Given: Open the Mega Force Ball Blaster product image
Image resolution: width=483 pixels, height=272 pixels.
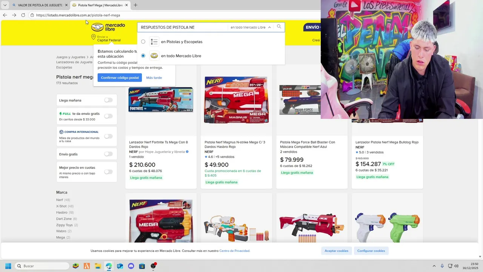Looking at the screenshot, I should [300, 100].
